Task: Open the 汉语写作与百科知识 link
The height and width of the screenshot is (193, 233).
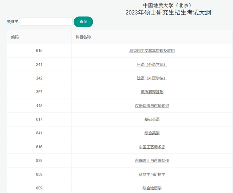Action: coord(152,106)
